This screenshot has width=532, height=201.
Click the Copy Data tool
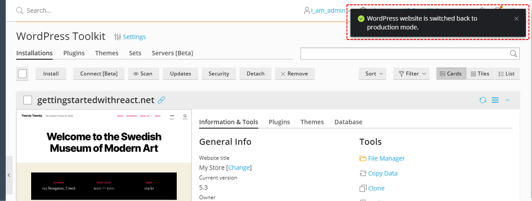pos(378,173)
